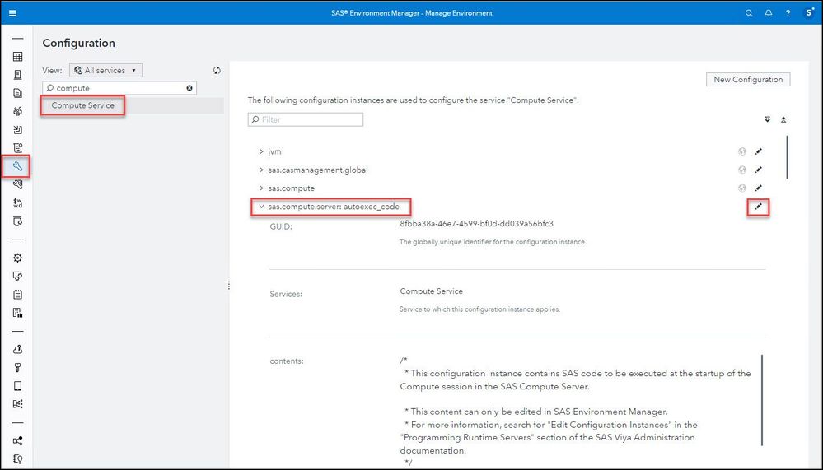The width and height of the screenshot is (823, 470).
Task: Open the hamburger application menu
Action: [x=12, y=13]
